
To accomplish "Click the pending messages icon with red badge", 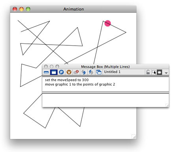I will [x=76, y=72].
